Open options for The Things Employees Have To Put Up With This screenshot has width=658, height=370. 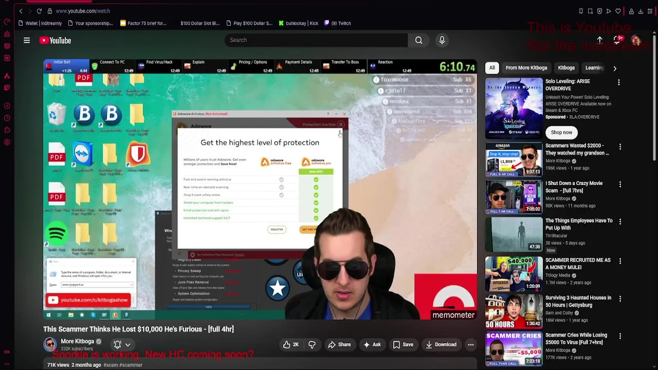(620, 221)
